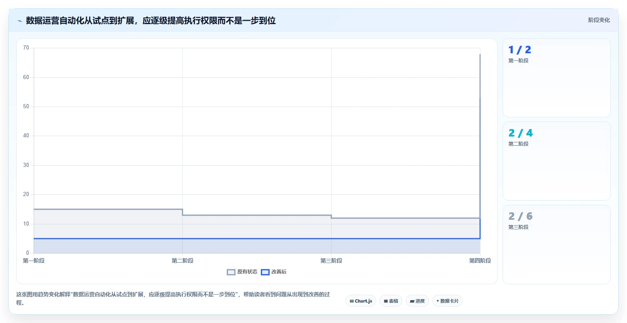Select the 进度 chip
The width and height of the screenshot is (627, 323).
click(x=417, y=301)
